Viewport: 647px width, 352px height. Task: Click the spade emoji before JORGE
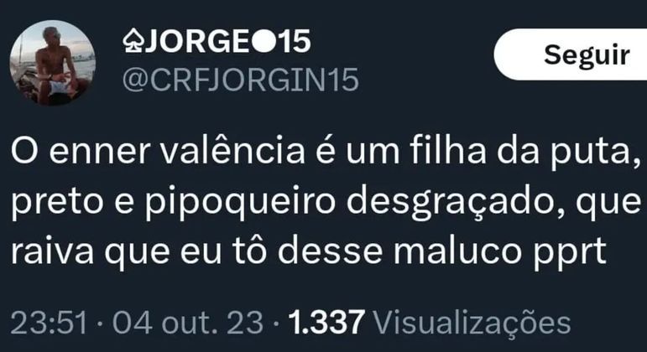133,41
